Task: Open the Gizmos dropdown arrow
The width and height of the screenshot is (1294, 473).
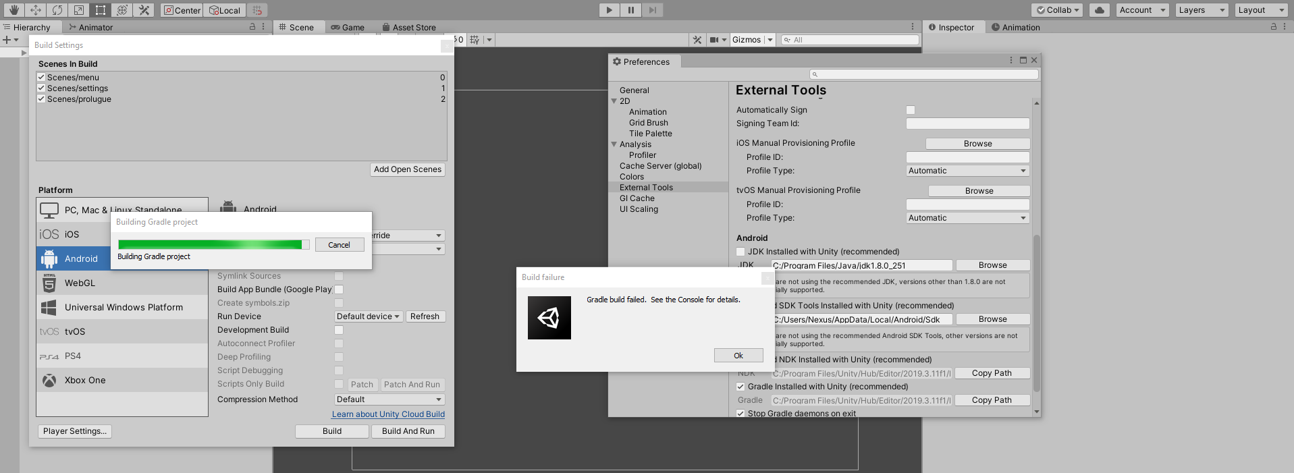Action: tap(770, 40)
